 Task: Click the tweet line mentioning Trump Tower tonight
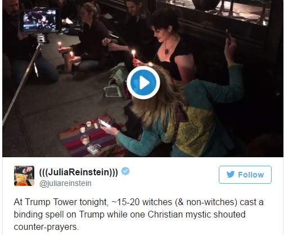[139, 202]
